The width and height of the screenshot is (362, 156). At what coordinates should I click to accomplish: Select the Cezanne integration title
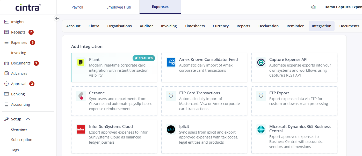point(97,93)
